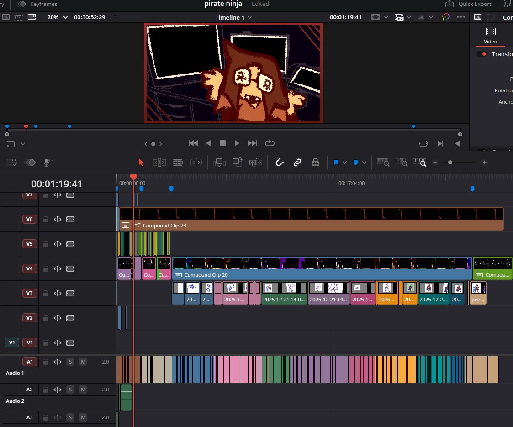
Task: Click the zoom in plus button
Action: click(x=485, y=163)
